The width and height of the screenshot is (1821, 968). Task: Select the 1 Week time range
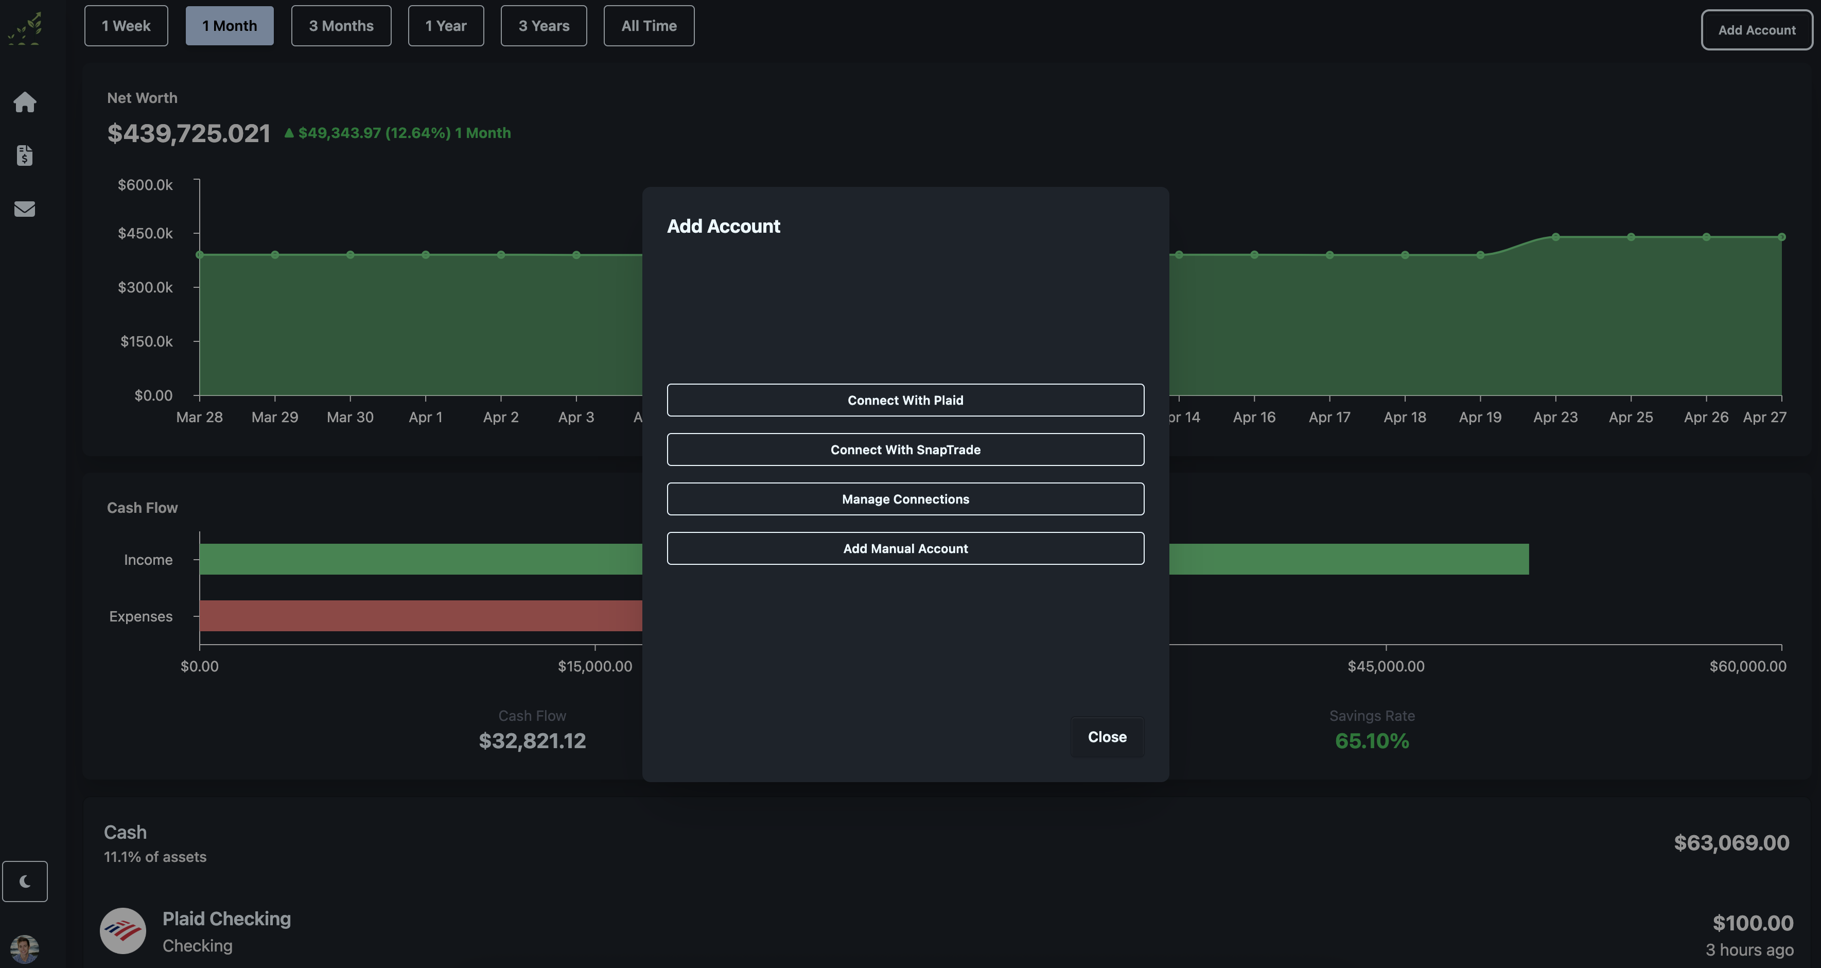click(126, 25)
